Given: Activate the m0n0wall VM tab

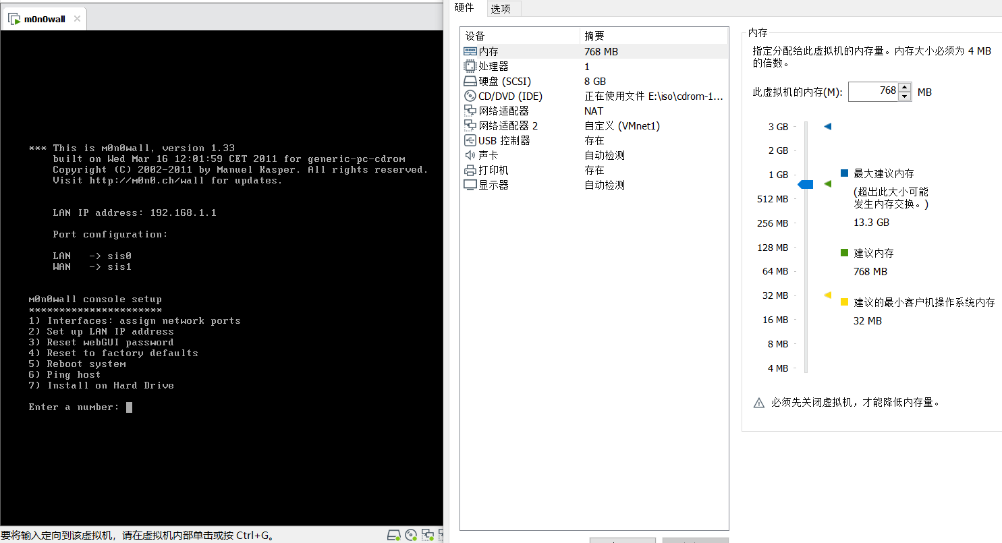Looking at the screenshot, I should tap(45, 19).
